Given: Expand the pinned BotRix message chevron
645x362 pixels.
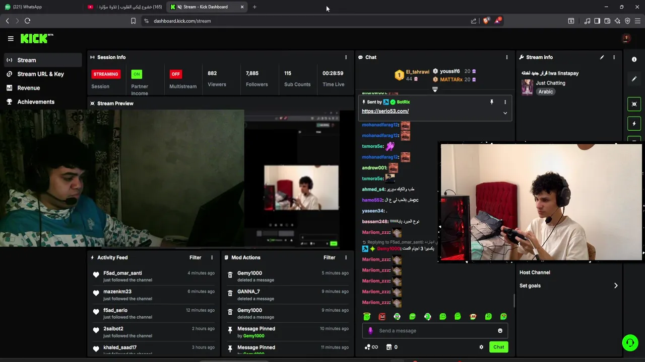Looking at the screenshot, I should (x=505, y=113).
